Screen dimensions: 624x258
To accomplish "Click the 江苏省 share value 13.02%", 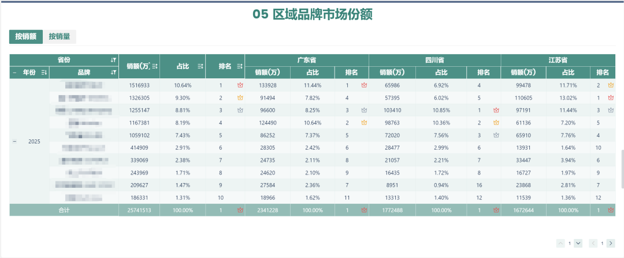I will tap(569, 98).
